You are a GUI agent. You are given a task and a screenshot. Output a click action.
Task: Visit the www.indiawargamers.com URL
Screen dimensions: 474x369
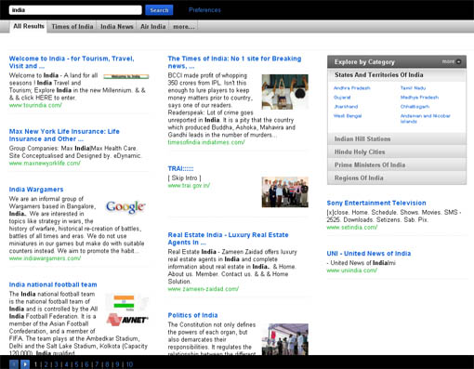click(x=45, y=258)
